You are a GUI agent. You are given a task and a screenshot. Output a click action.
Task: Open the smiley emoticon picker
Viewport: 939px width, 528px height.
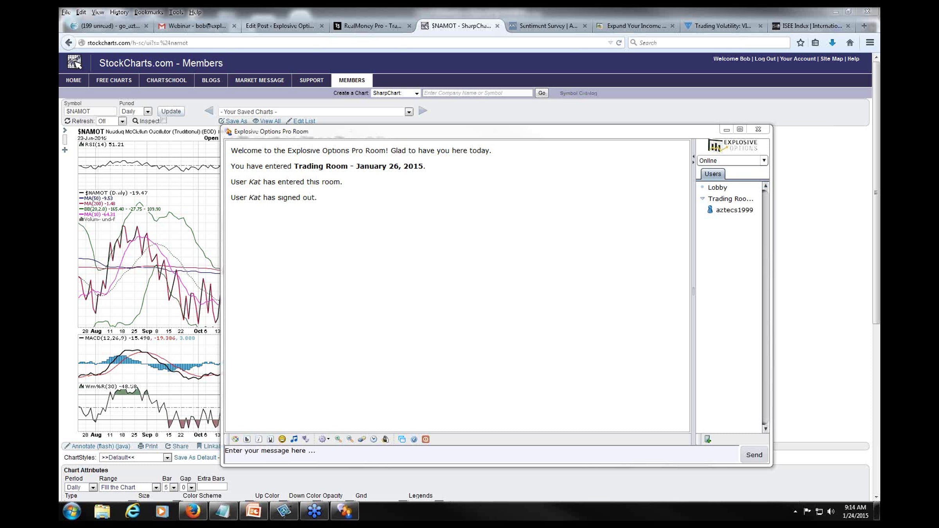coord(282,439)
